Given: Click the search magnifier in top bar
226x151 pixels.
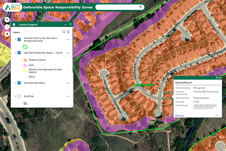Looking at the screenshot, I should tap(140, 7).
